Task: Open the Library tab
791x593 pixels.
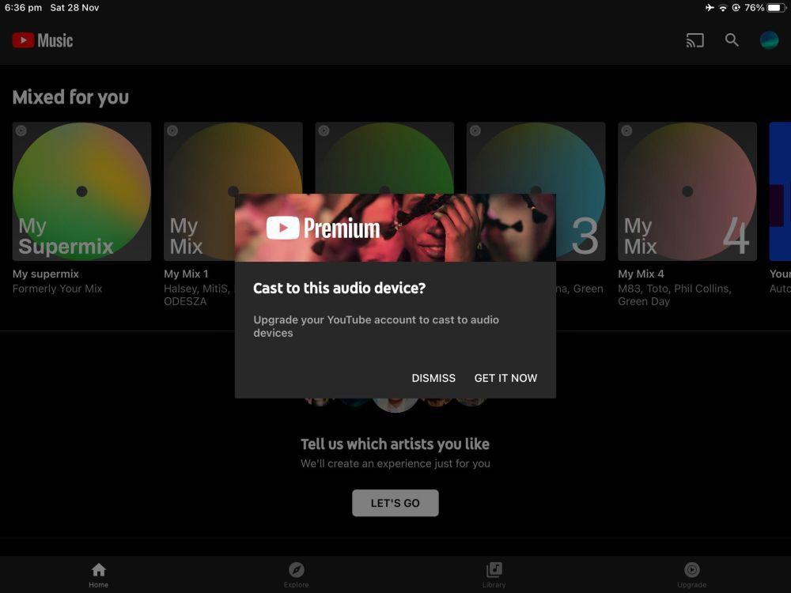Action: point(494,575)
